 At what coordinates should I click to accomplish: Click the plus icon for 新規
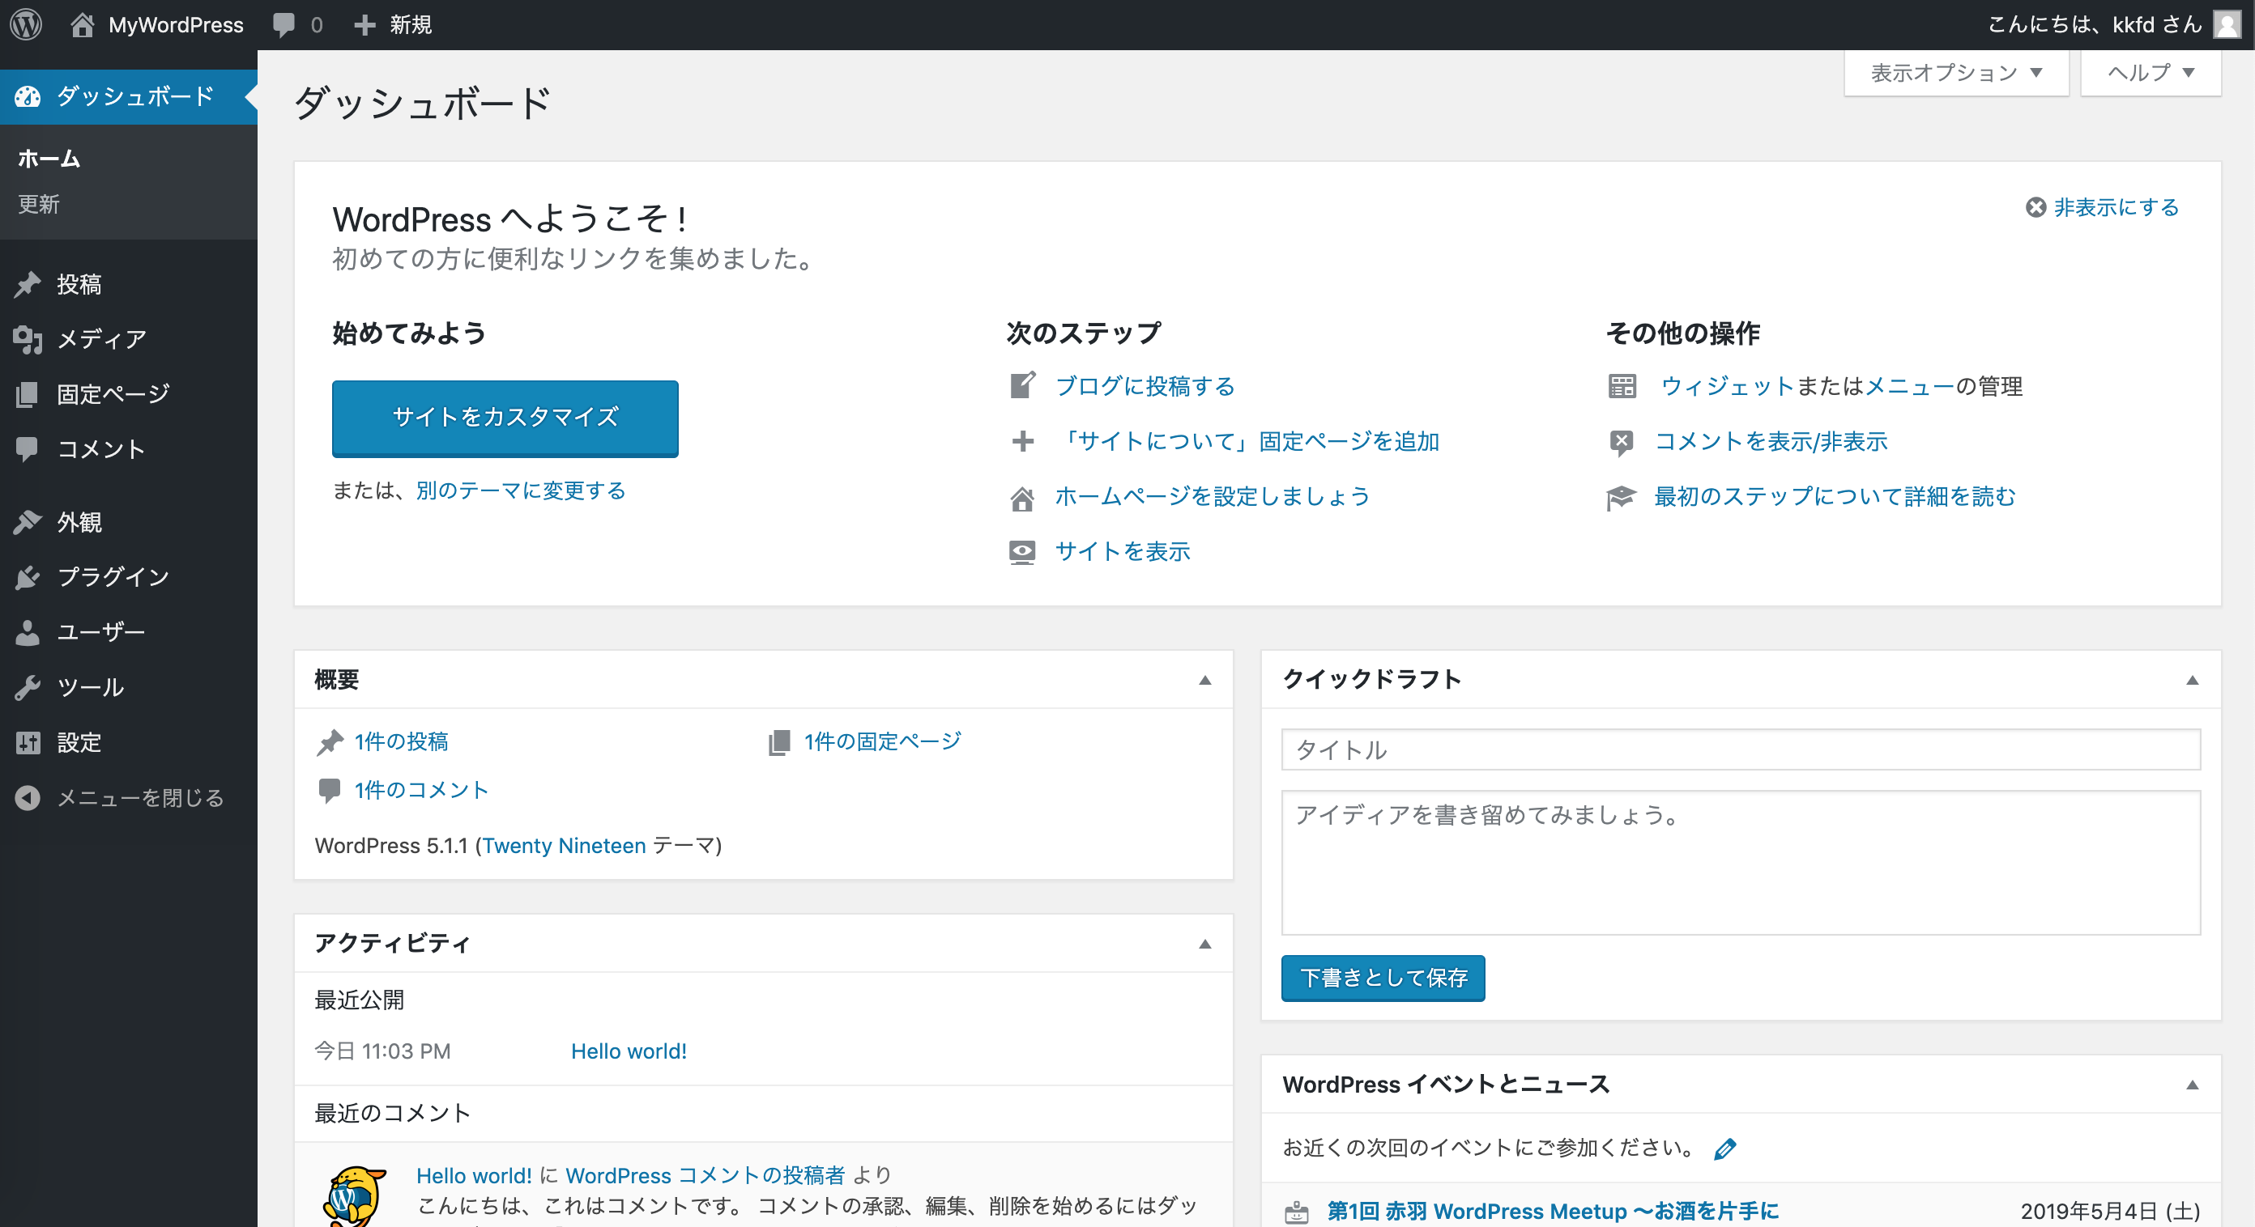point(364,24)
